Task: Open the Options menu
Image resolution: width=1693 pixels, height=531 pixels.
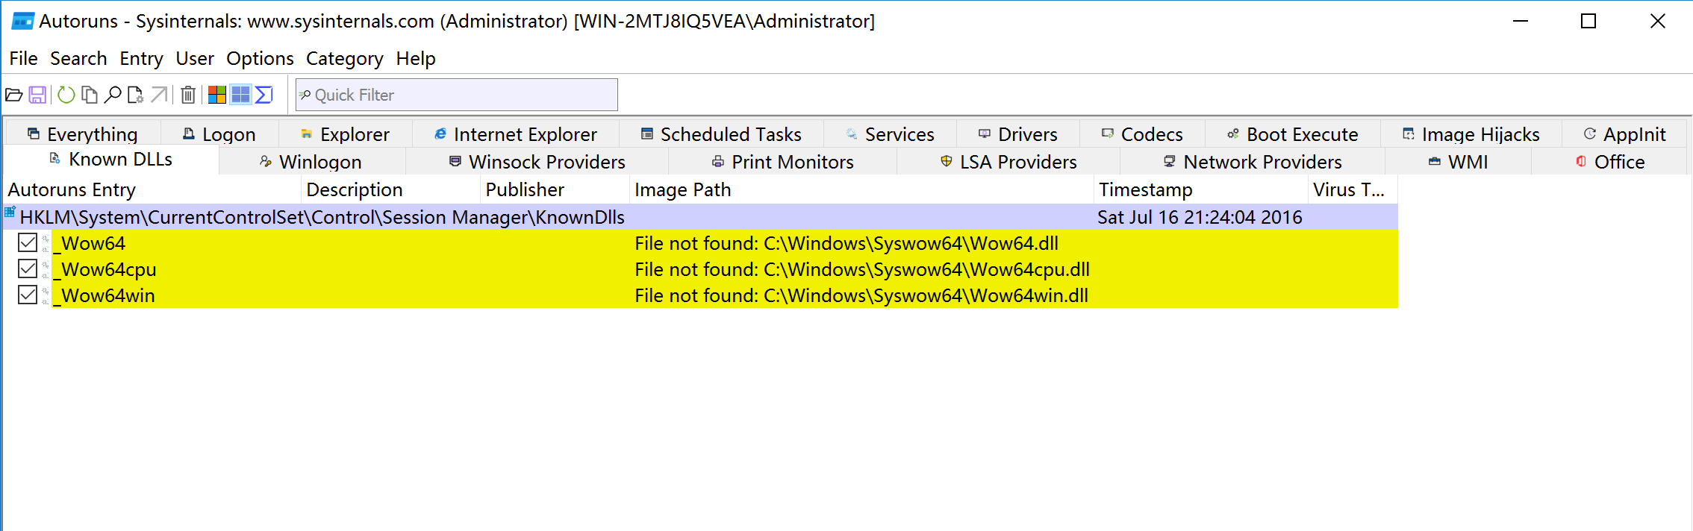Action: pyautogui.click(x=260, y=58)
